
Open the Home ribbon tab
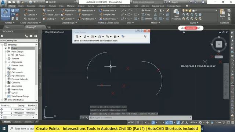(12, 6)
